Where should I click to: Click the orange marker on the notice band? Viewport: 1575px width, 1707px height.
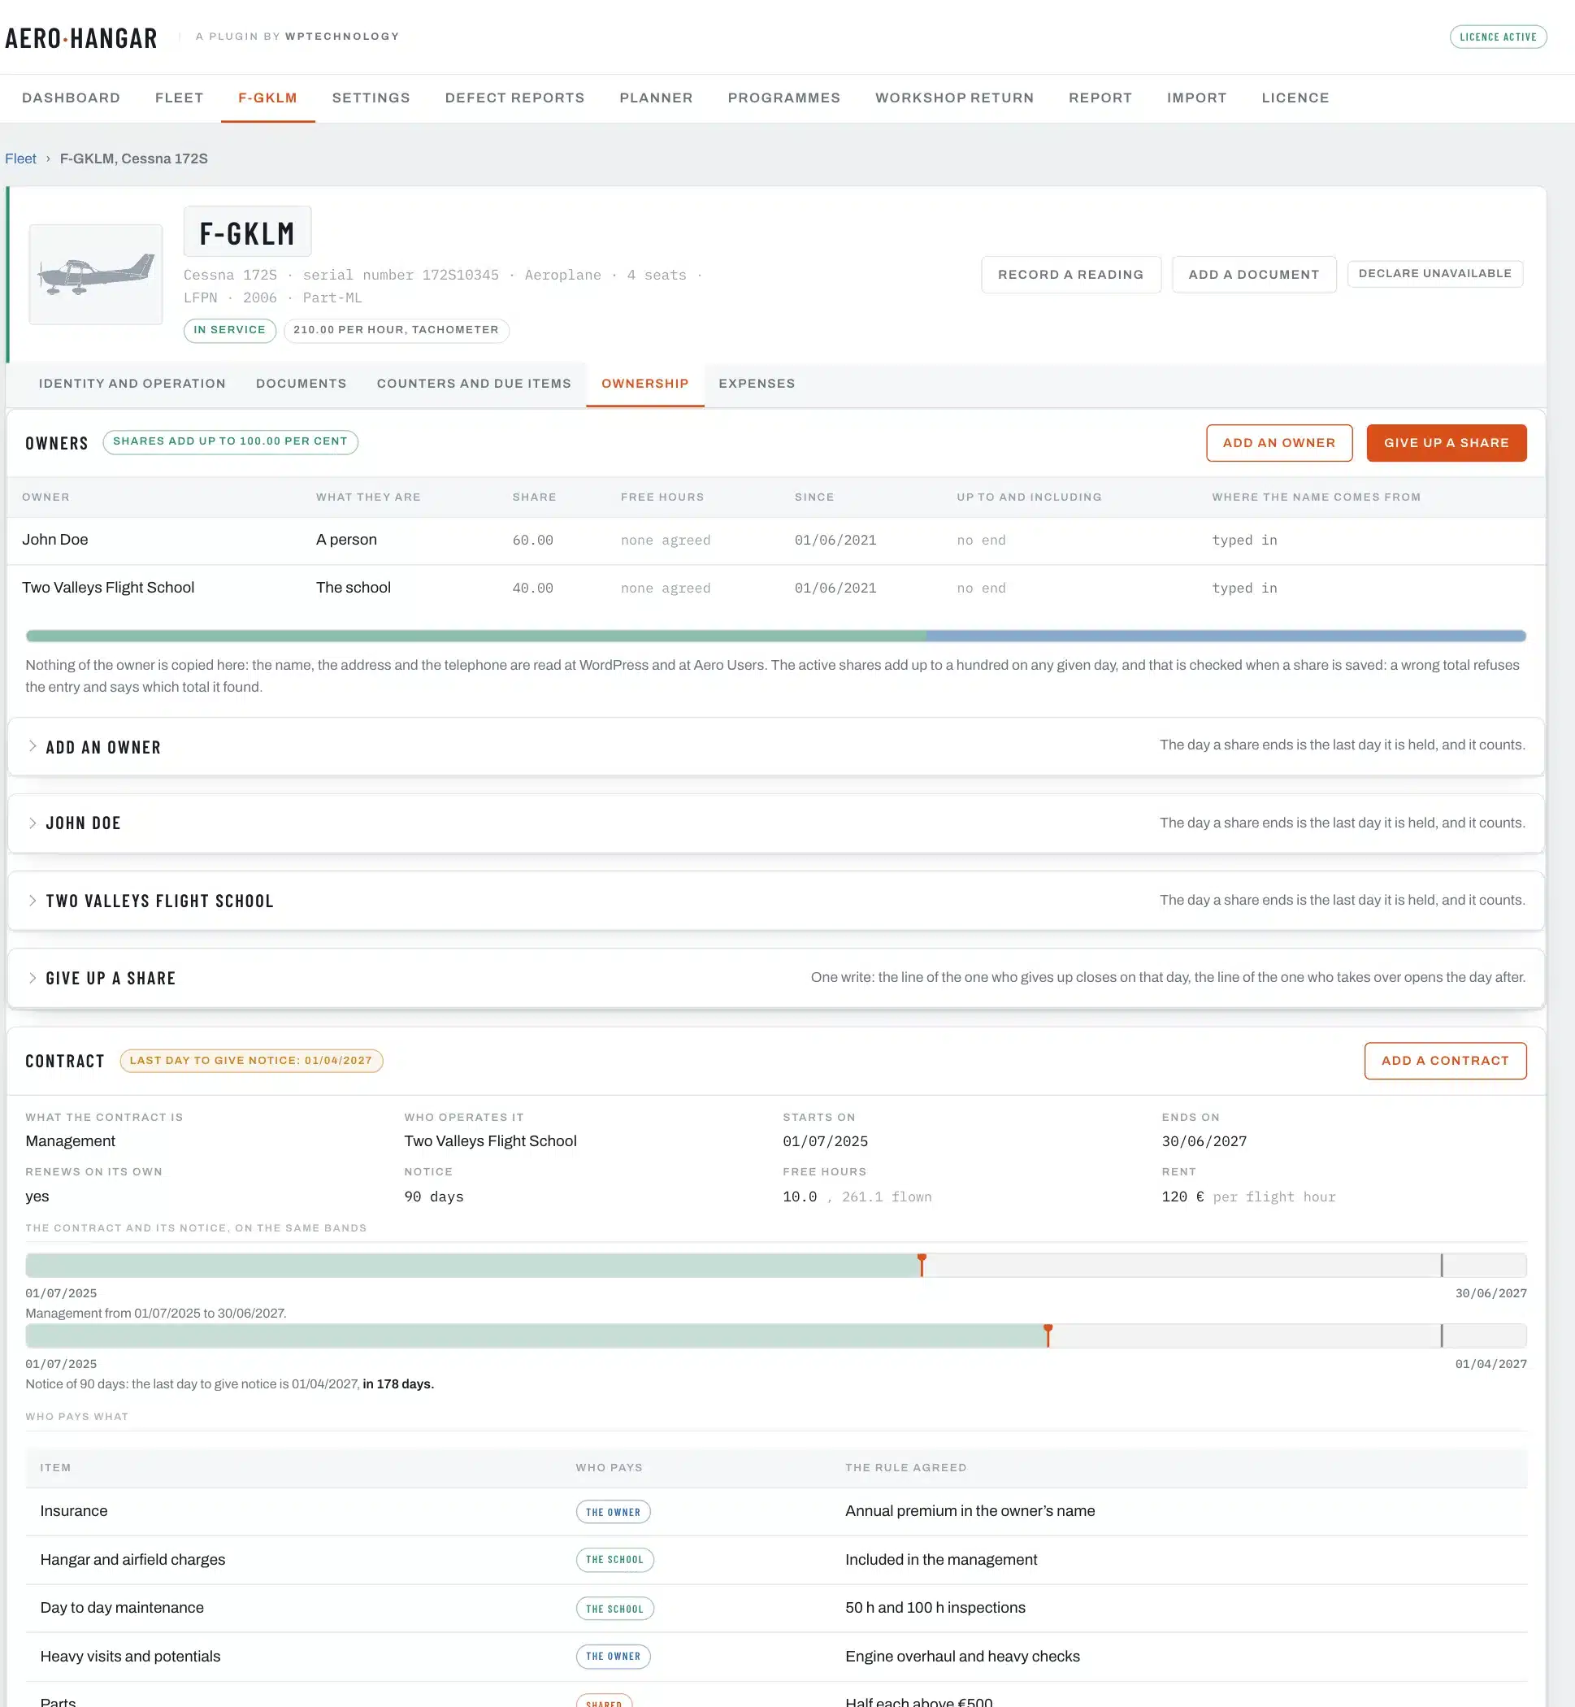pos(1048,1336)
